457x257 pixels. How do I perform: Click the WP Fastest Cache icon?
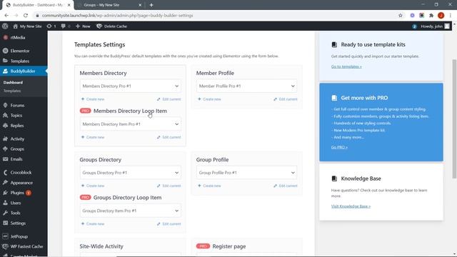5,246
